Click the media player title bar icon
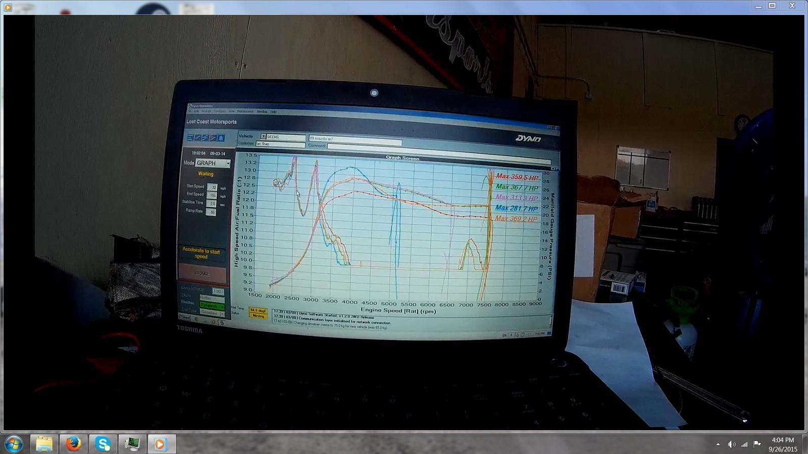The width and height of the screenshot is (808, 454). click(8, 7)
